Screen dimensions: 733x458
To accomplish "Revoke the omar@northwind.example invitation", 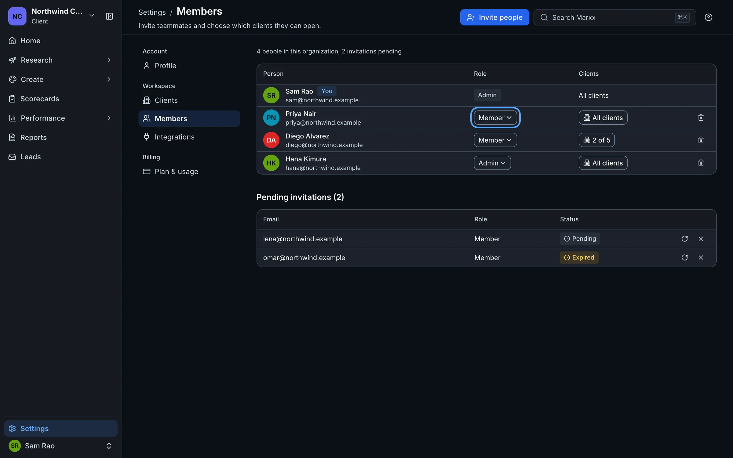I will (701, 257).
